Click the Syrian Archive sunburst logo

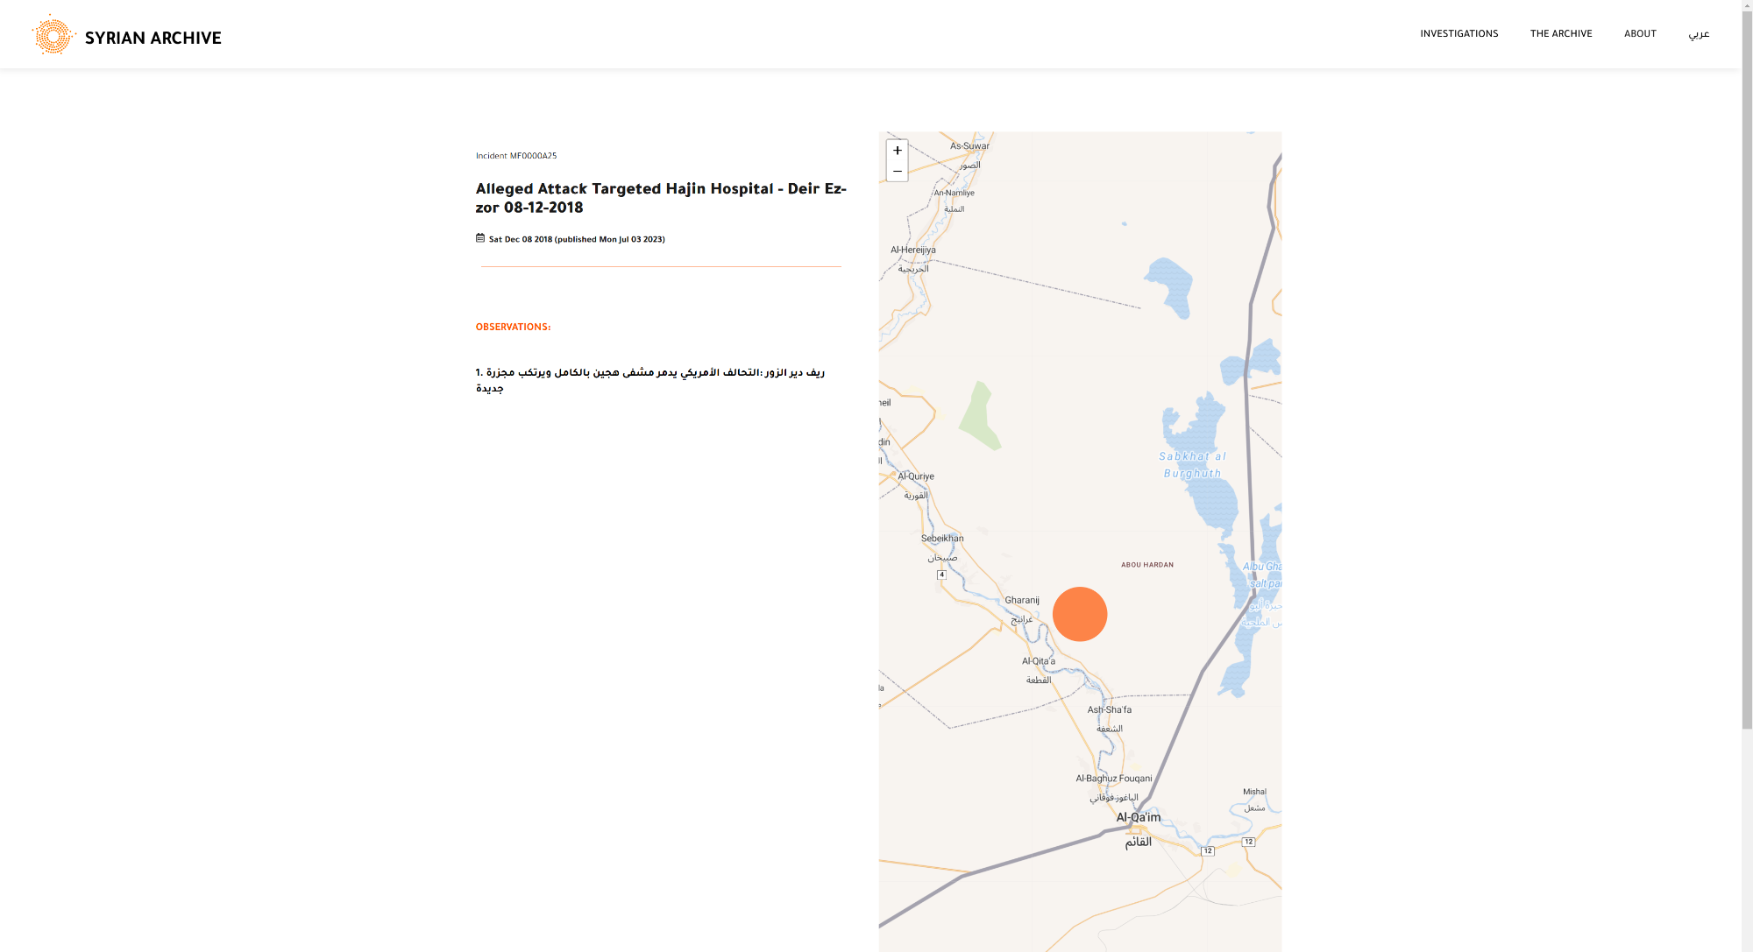[x=53, y=35]
